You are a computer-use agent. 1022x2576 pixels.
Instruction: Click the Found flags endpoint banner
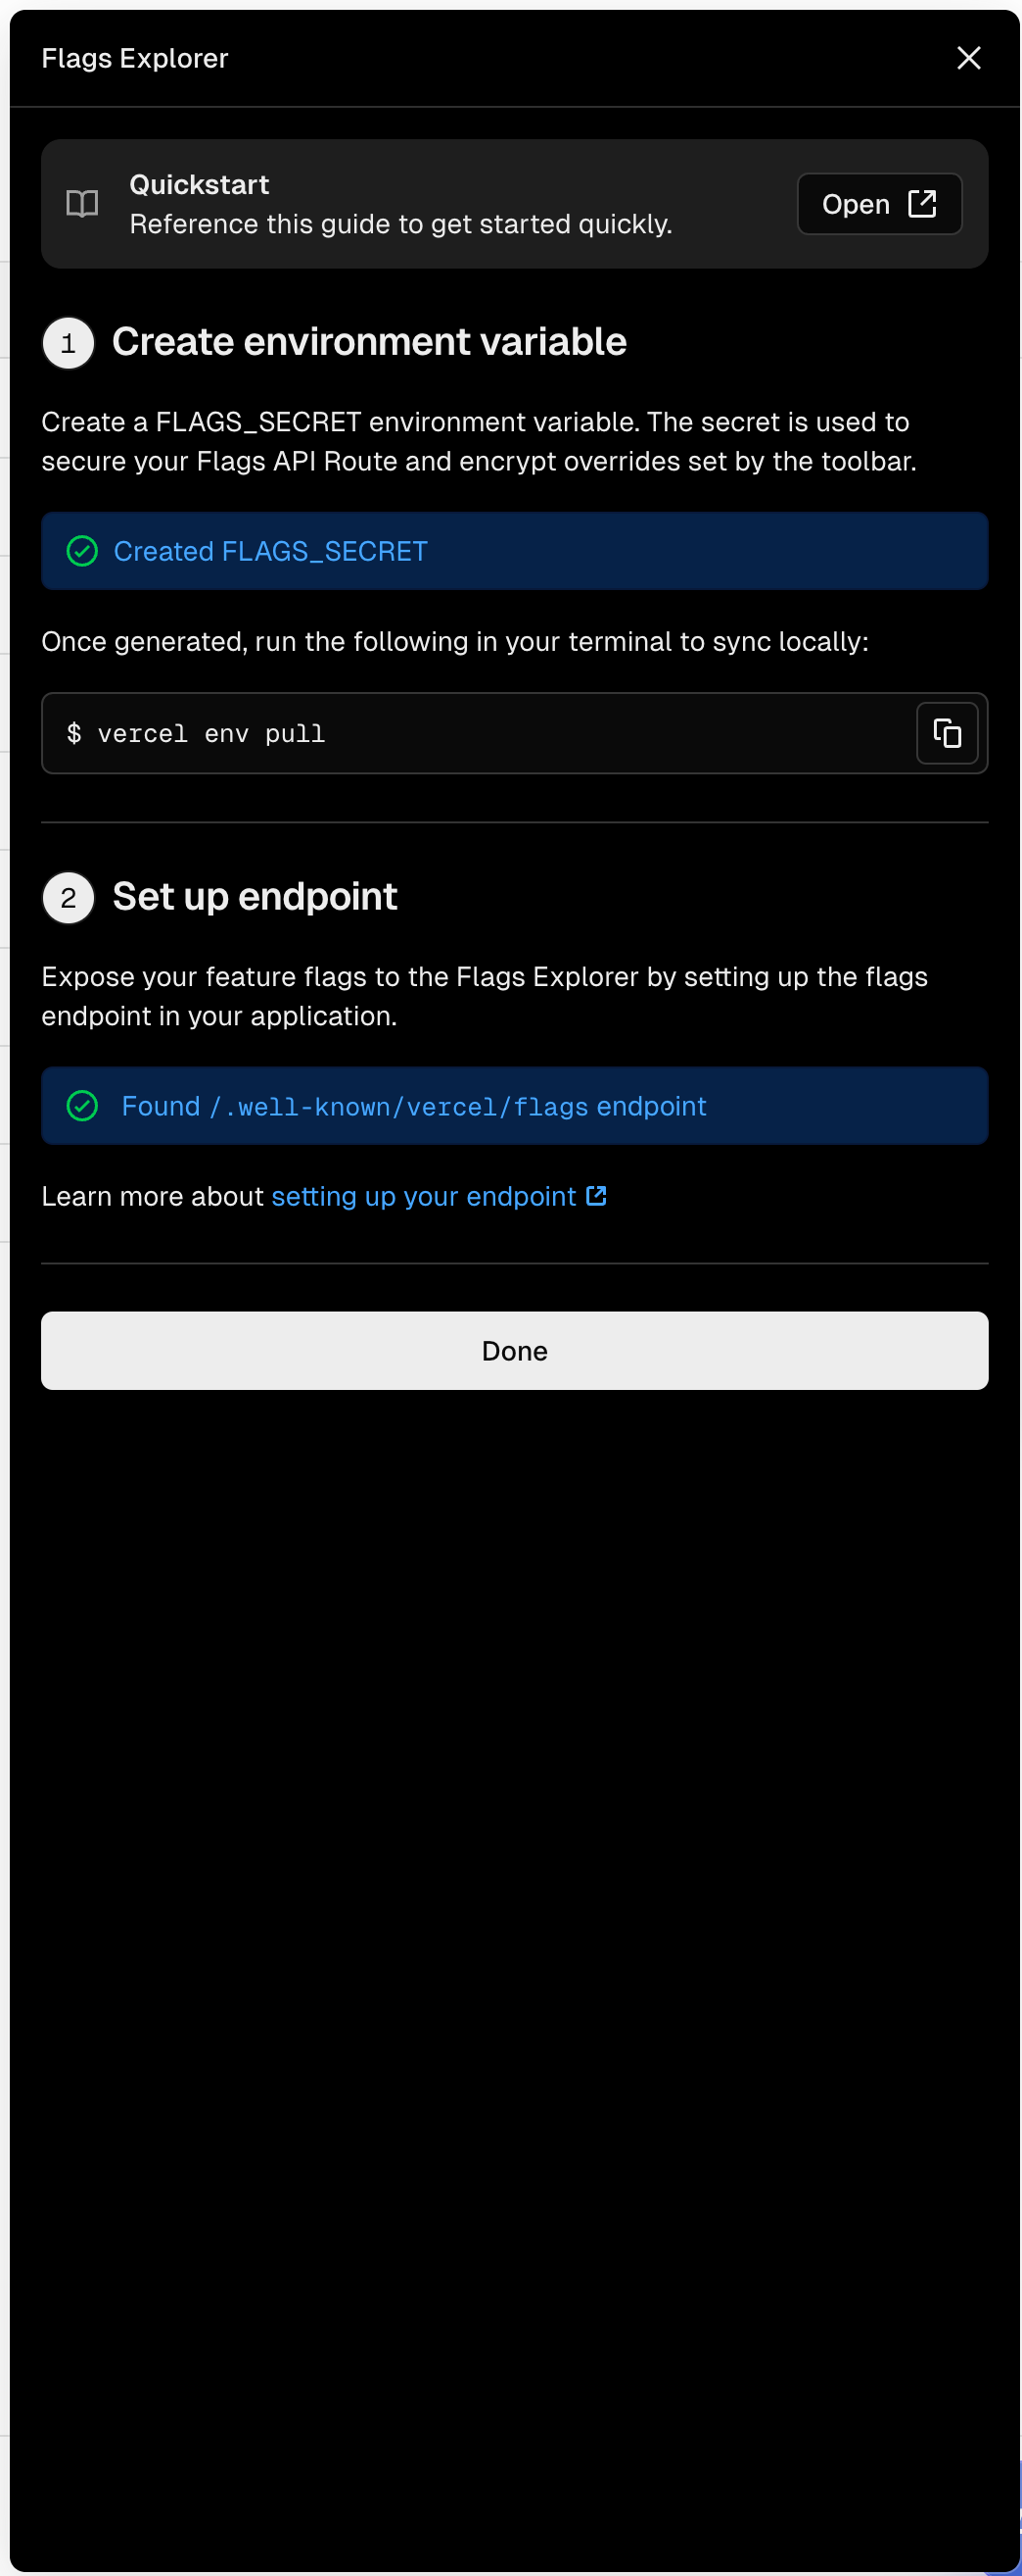[515, 1106]
